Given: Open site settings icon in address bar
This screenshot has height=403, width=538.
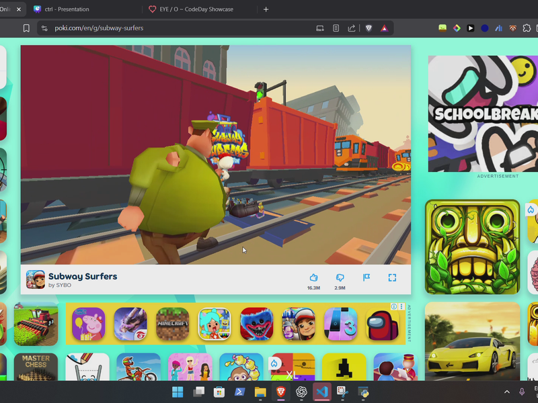Looking at the screenshot, I should pyautogui.click(x=44, y=28).
